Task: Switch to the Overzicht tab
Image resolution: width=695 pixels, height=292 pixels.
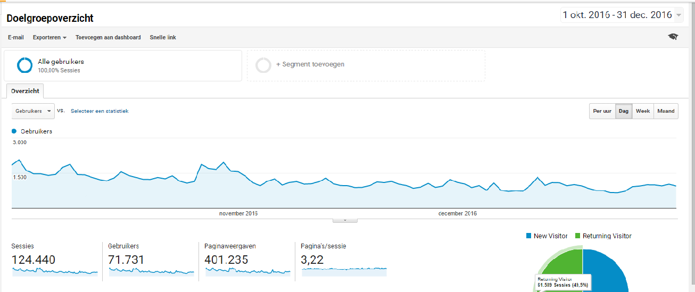Action: pos(25,91)
